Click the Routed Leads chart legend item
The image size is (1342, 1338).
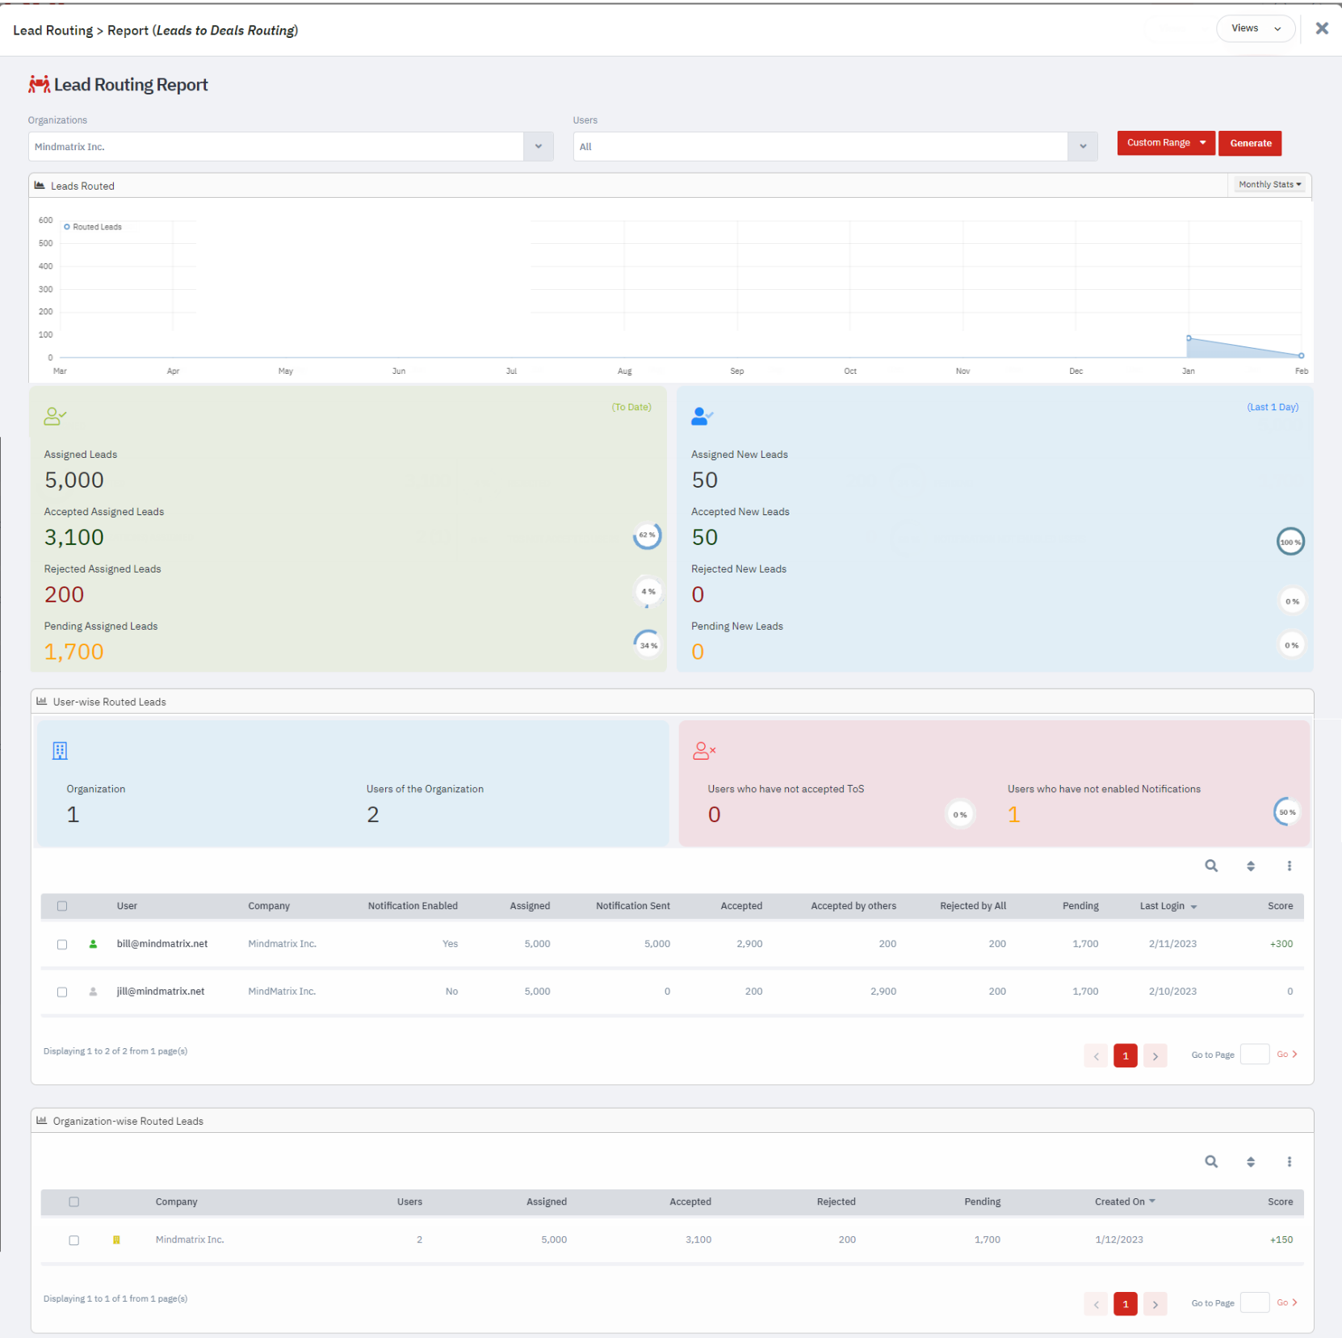pos(93,227)
